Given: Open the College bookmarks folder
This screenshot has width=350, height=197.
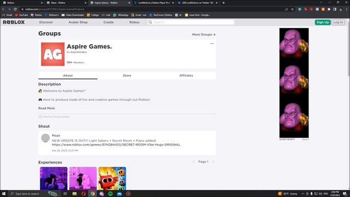Looking at the screenshot, I should tap(93, 15).
